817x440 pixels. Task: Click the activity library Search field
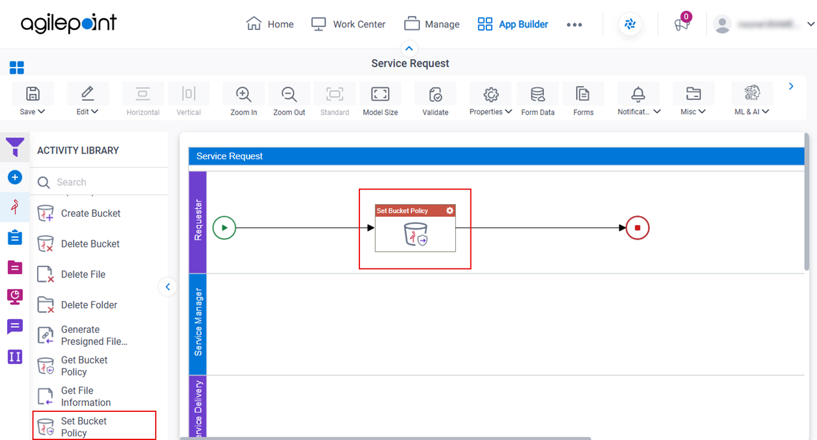99,182
